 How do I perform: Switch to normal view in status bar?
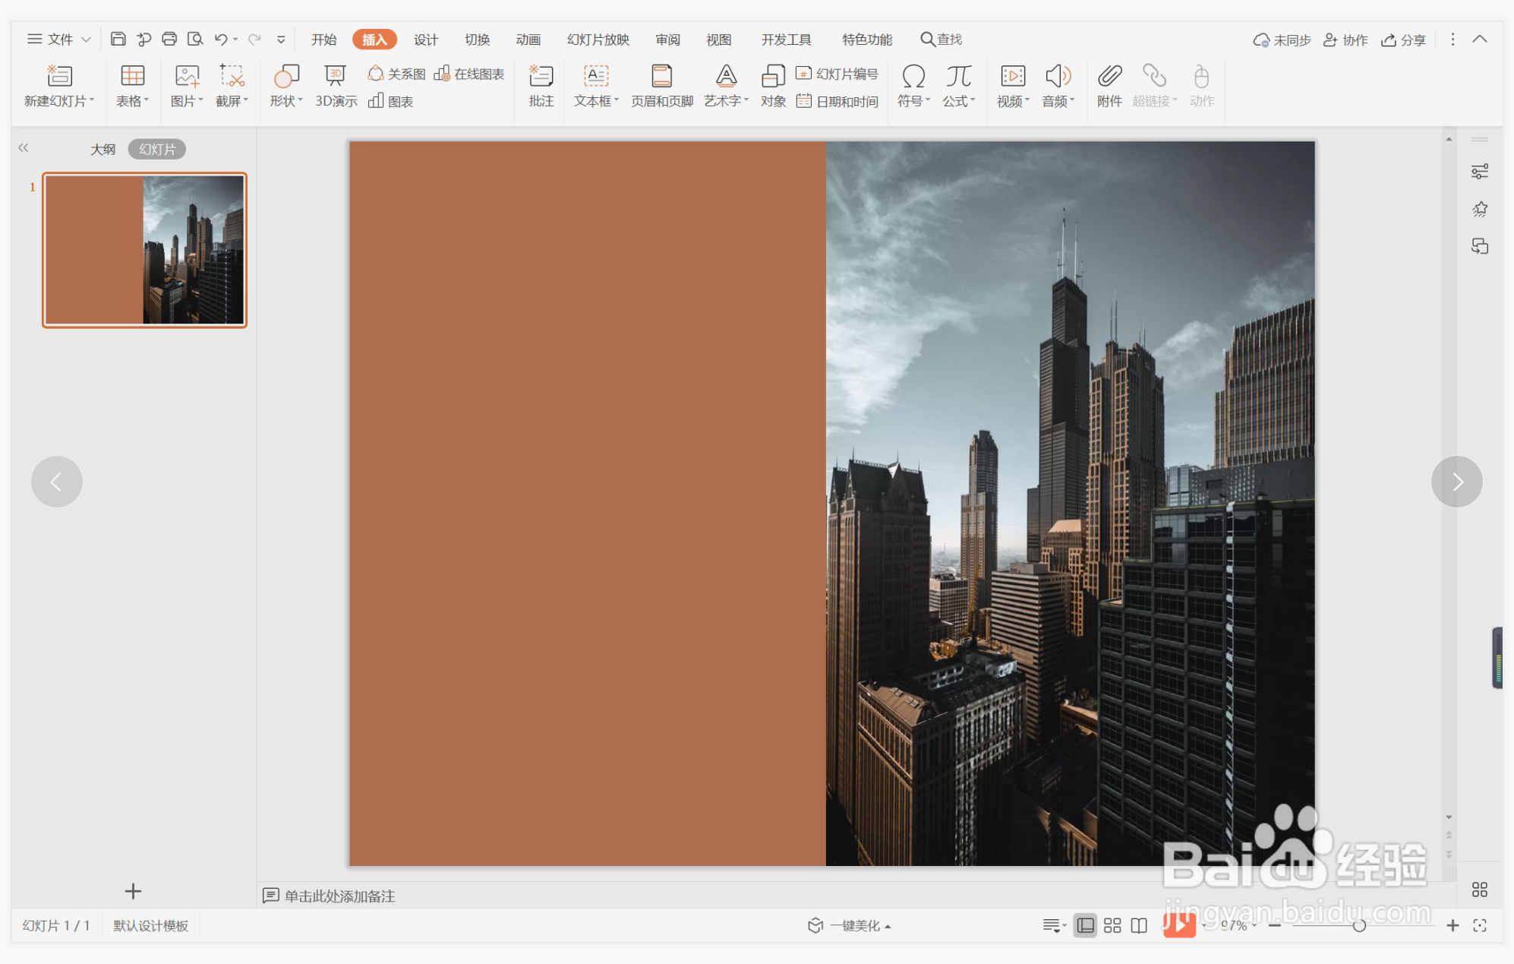click(1085, 925)
